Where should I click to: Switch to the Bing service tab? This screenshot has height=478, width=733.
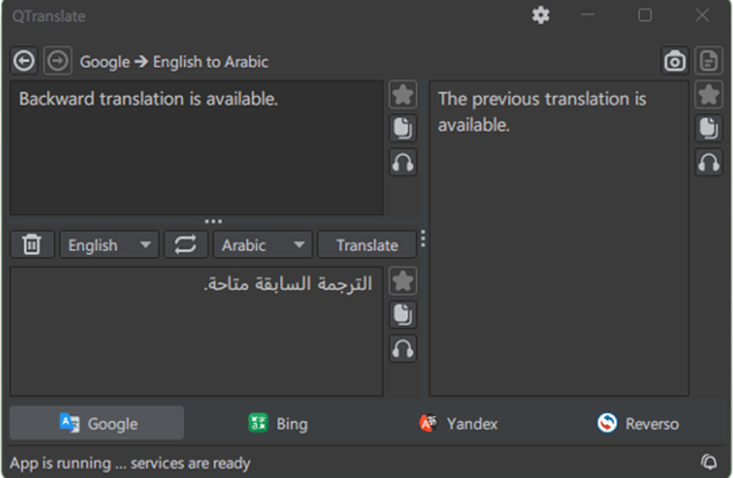point(279,424)
